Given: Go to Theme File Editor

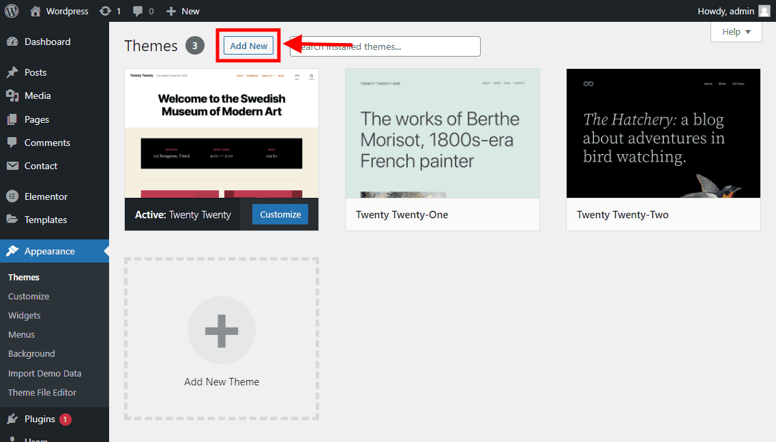Looking at the screenshot, I should (42, 392).
